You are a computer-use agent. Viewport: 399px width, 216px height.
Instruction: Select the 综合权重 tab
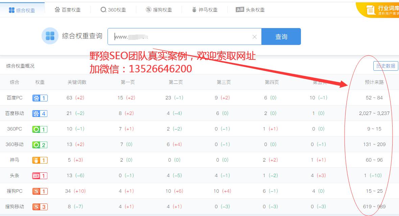[22, 10]
